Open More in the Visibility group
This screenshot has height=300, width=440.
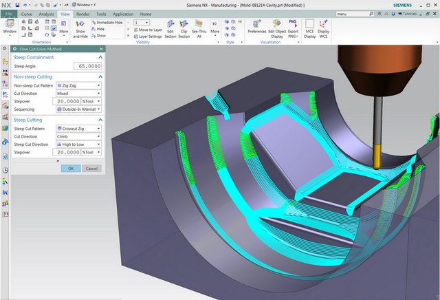(215, 28)
